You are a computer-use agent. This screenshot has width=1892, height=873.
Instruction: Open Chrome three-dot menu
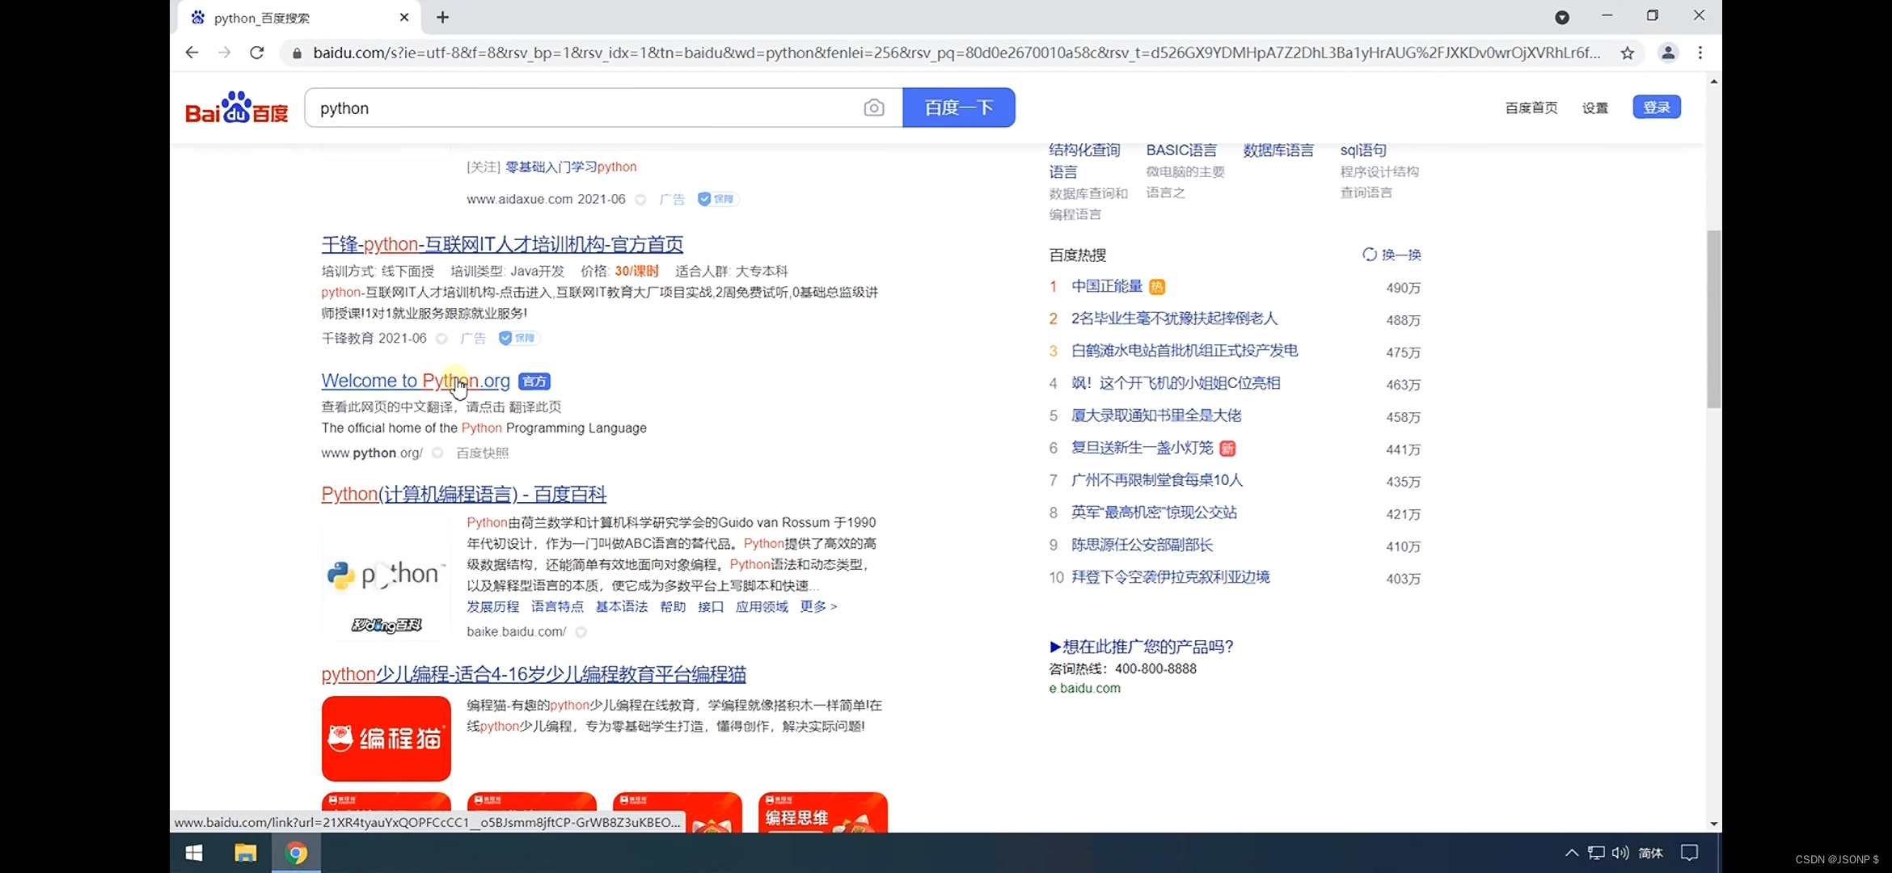pos(1700,53)
